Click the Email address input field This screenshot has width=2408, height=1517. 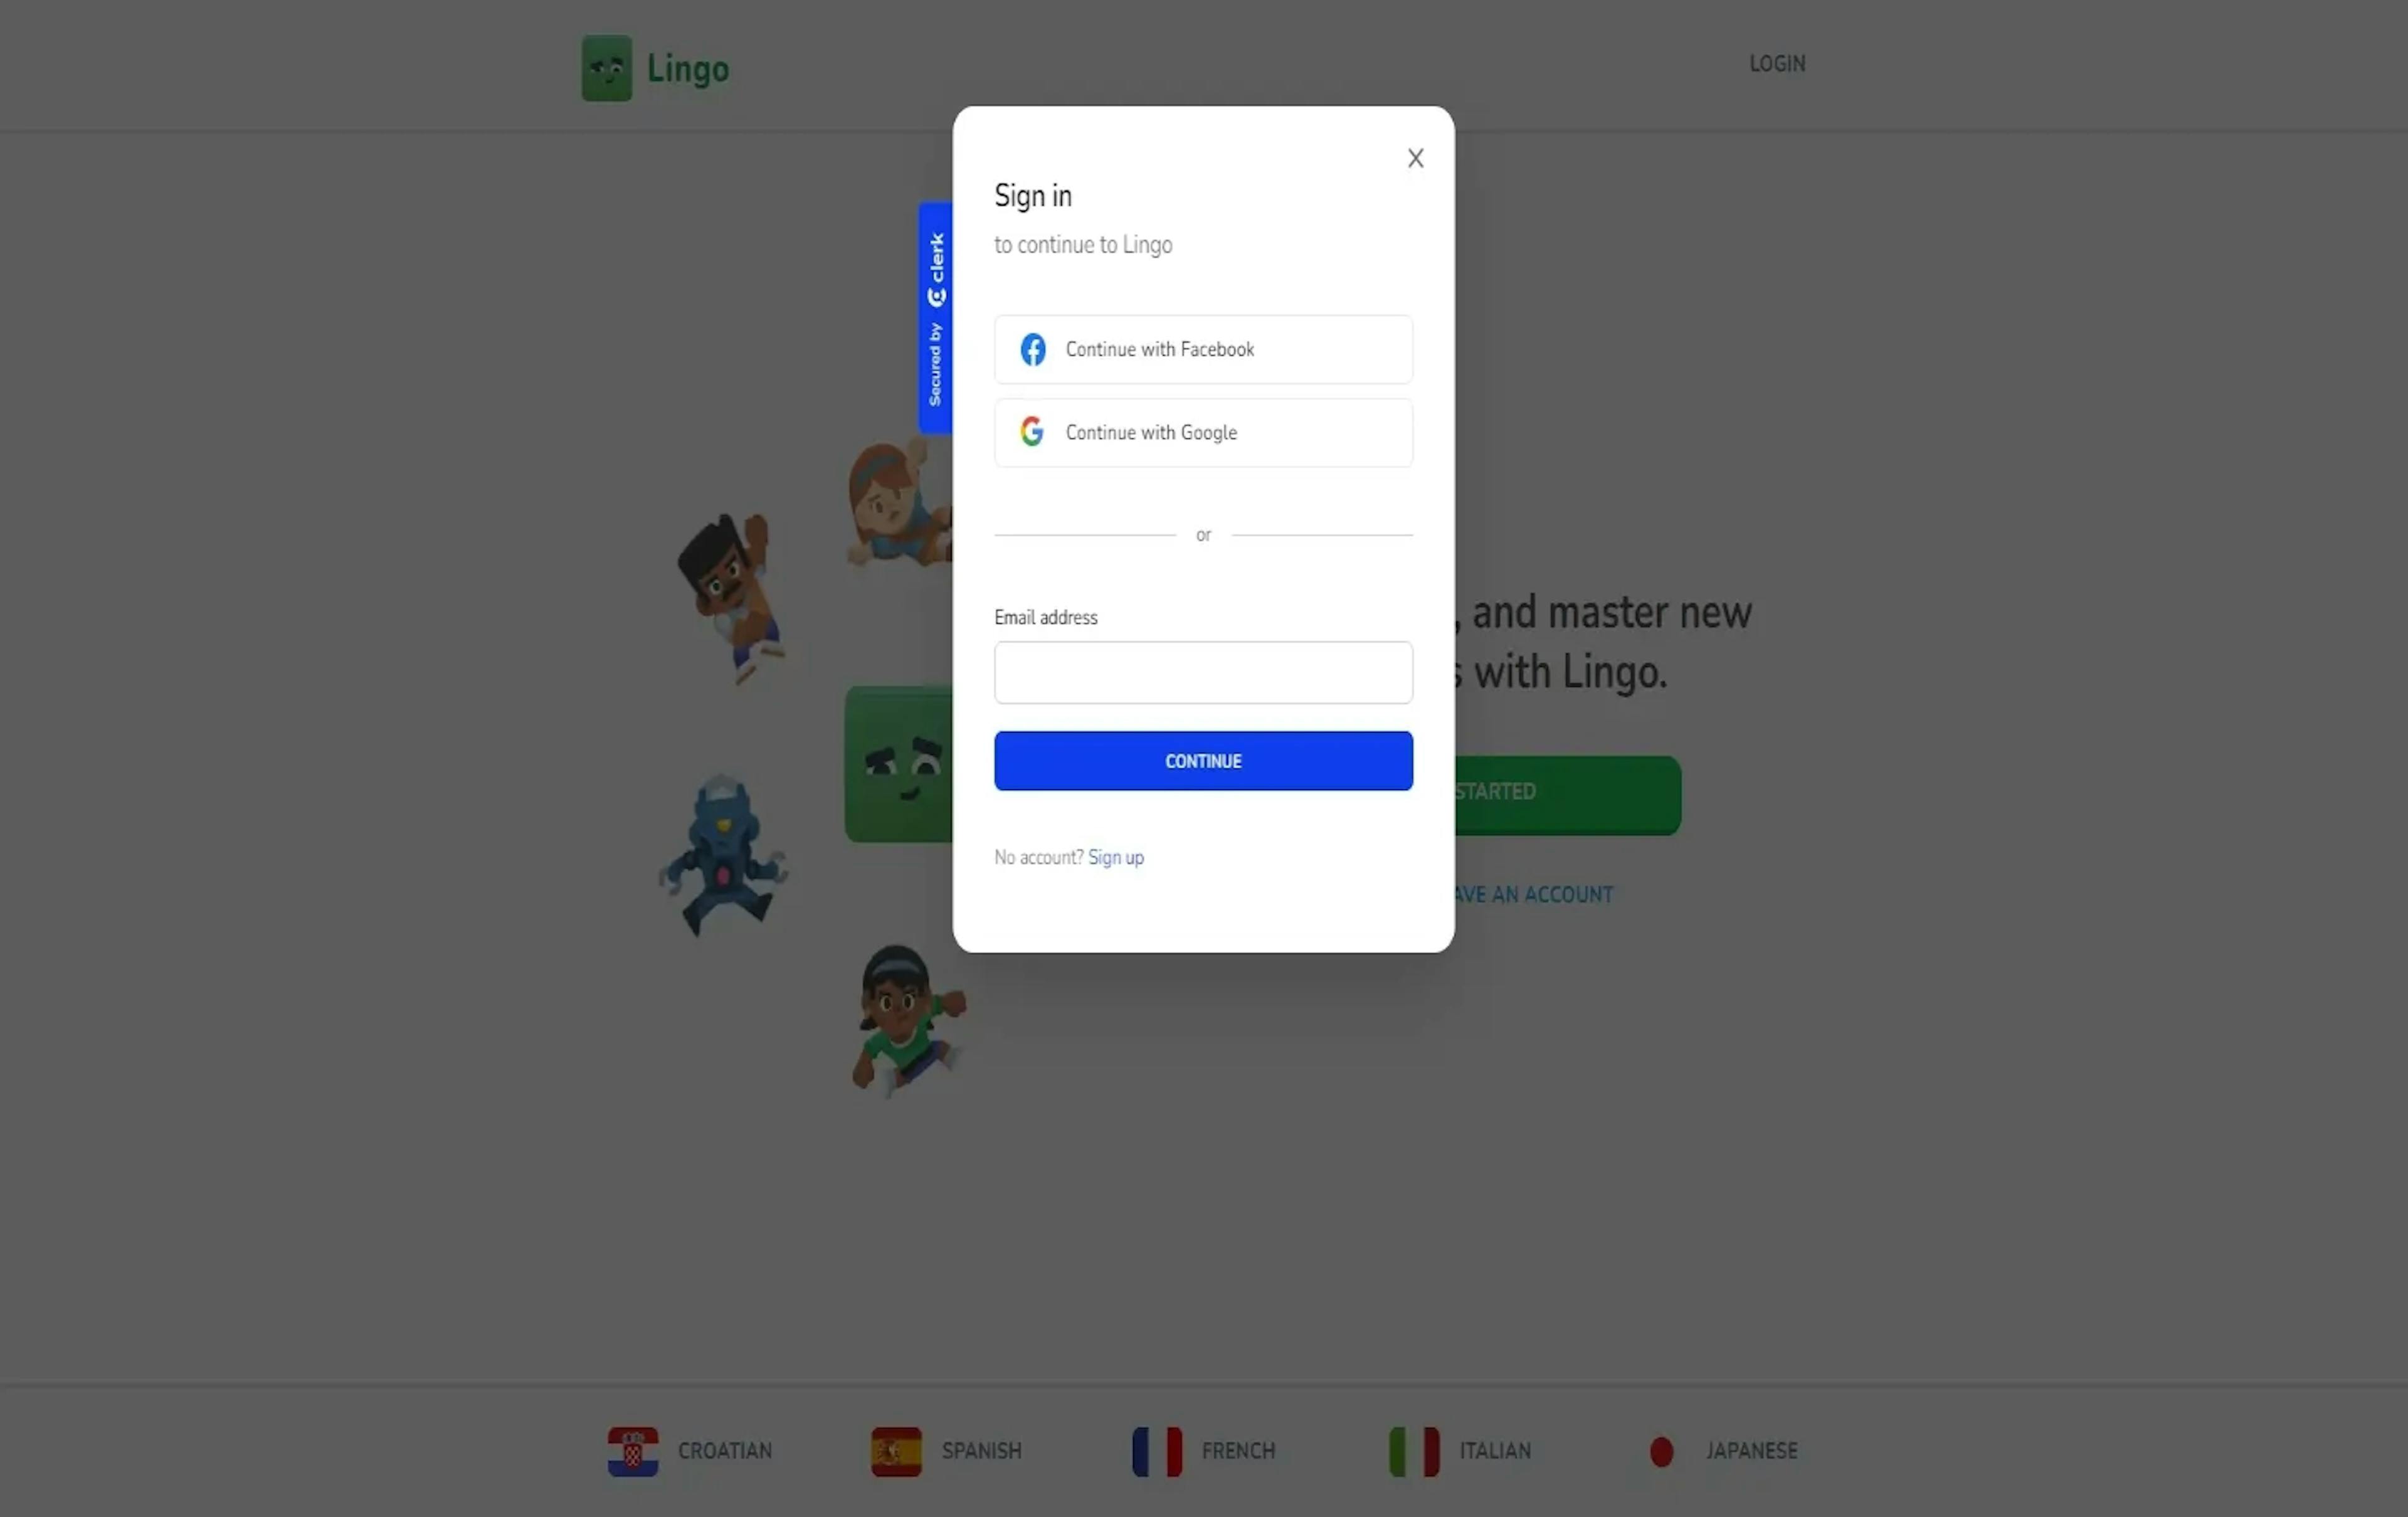(1204, 671)
